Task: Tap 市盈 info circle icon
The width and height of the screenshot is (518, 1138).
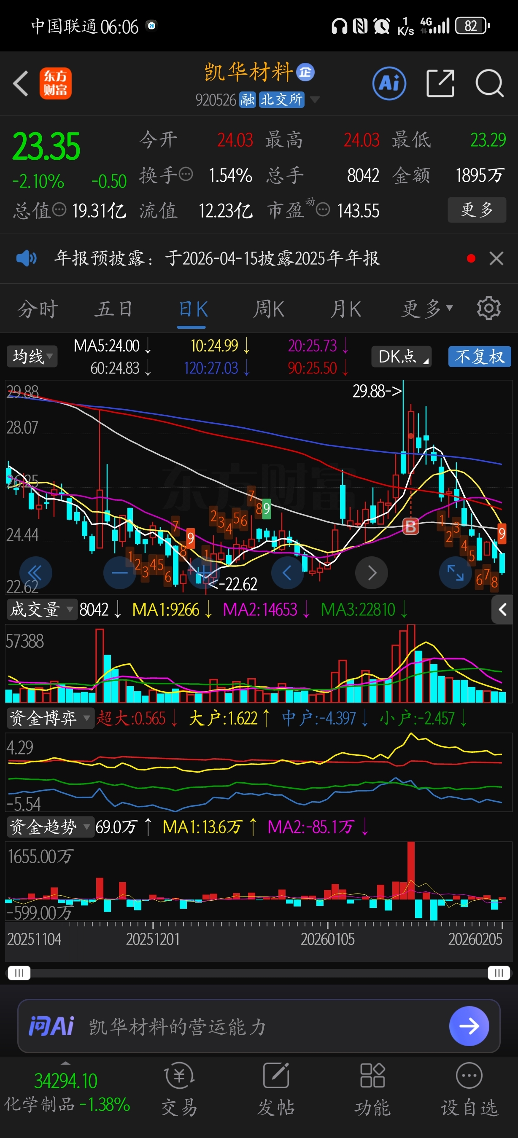Action: point(323,209)
